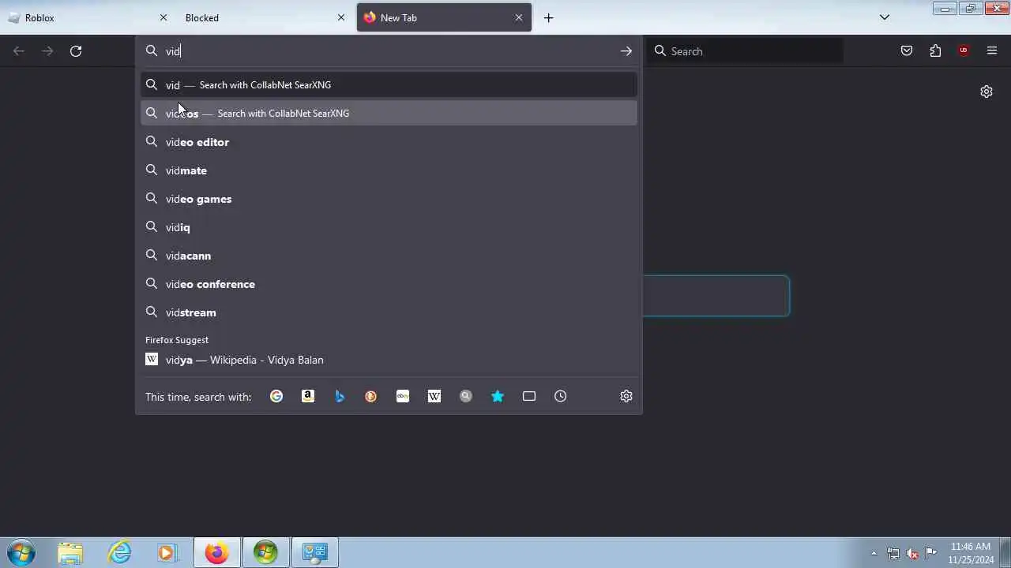Open 'vidya — Wikipedia - Vidya Balan' suggestion
1011x568 pixels.
389,360
